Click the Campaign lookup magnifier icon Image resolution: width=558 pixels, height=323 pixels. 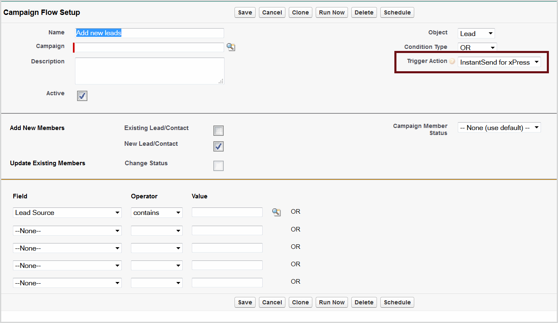coord(231,47)
